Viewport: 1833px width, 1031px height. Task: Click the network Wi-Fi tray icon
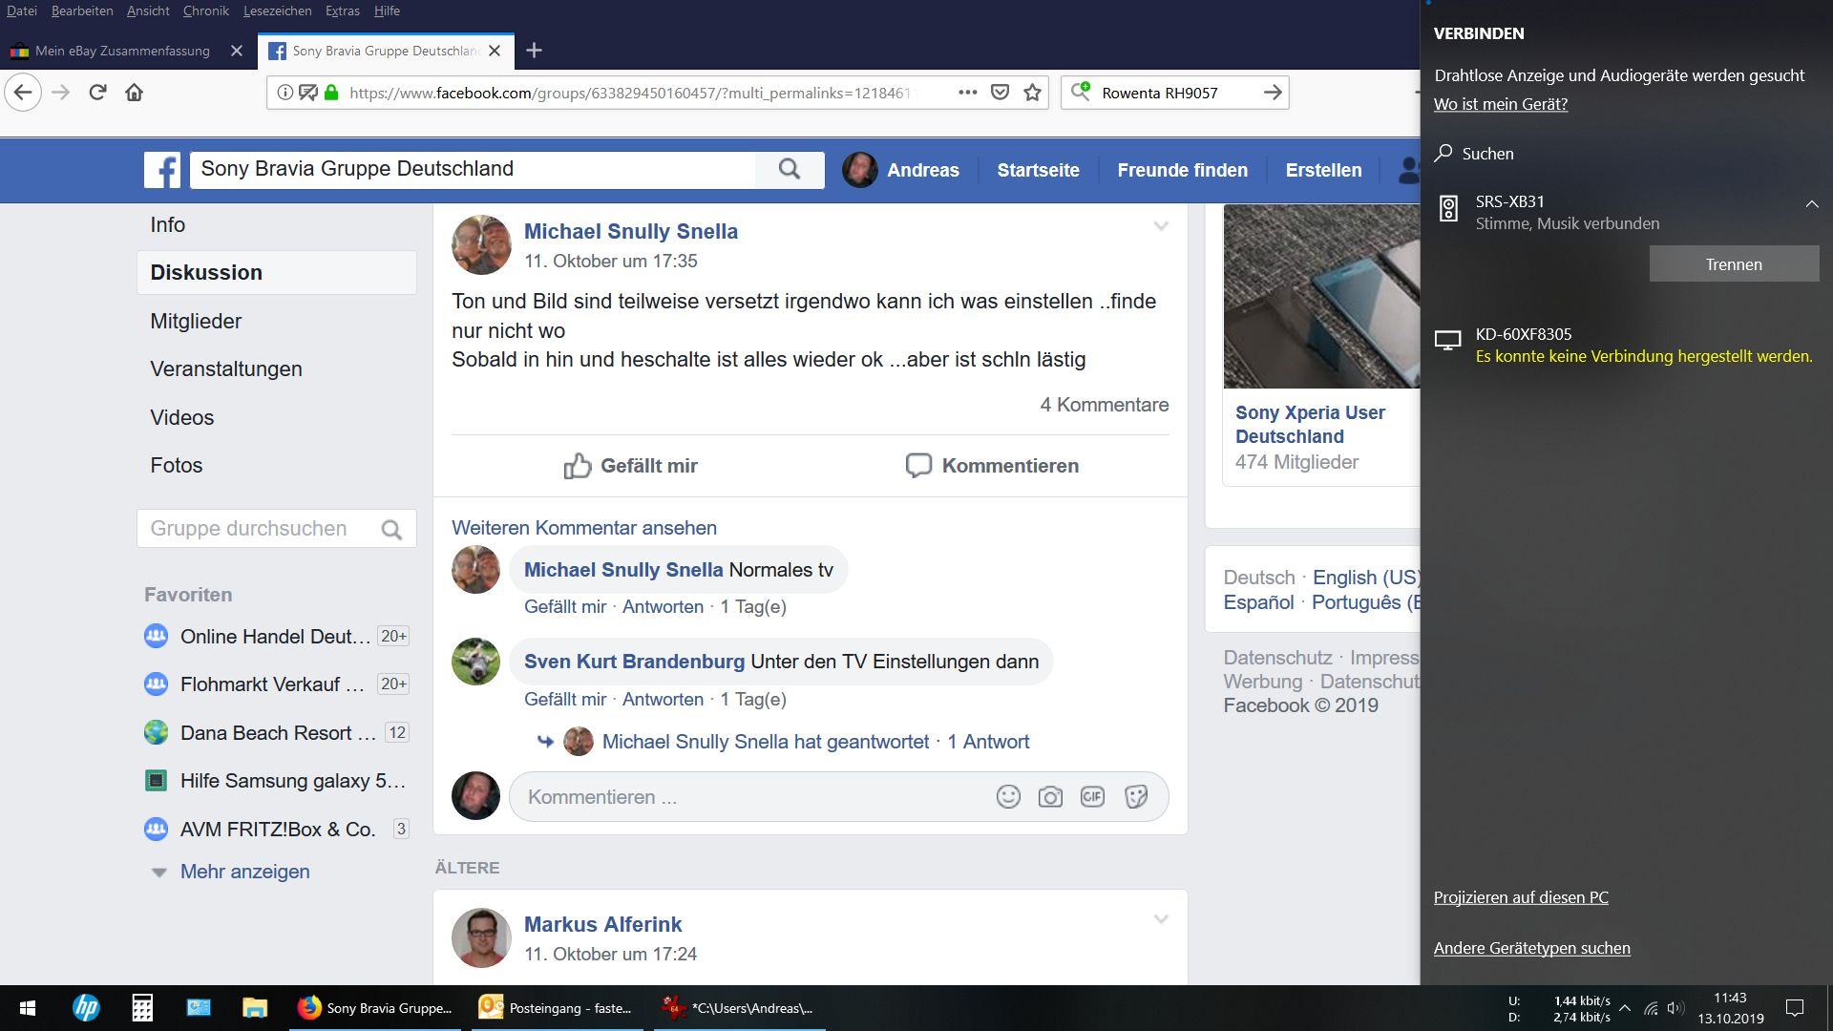[1651, 1008]
